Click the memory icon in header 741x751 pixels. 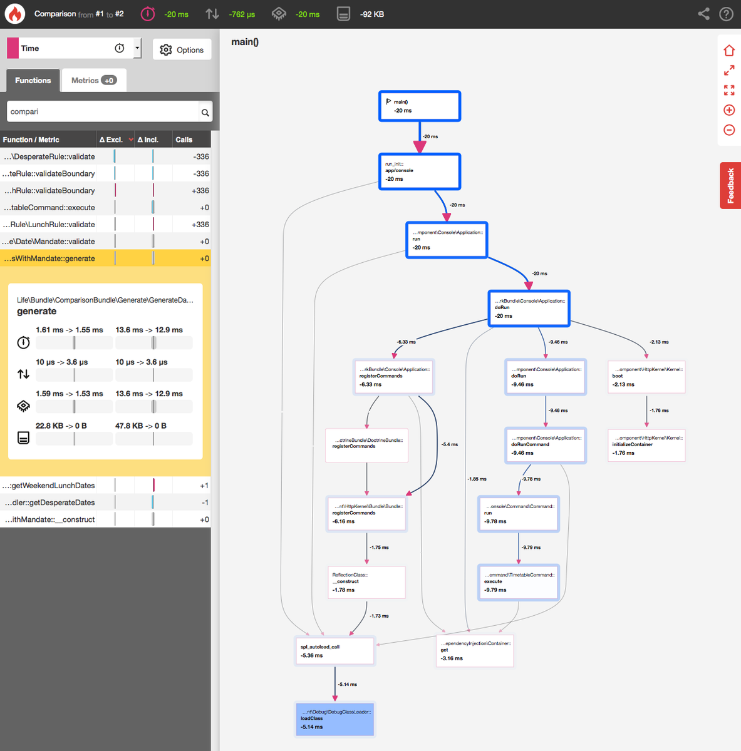(x=343, y=14)
